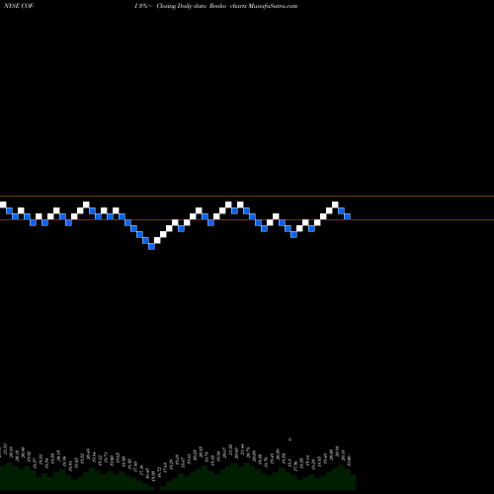Click the NYSE COF- ticker label
The width and height of the screenshot is (494, 494).
click(19, 6)
